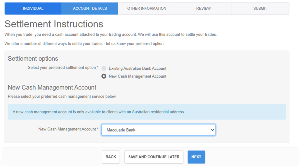Click the label text beside the selected radio button
This screenshot has height=166, width=299.
(x=138, y=76)
